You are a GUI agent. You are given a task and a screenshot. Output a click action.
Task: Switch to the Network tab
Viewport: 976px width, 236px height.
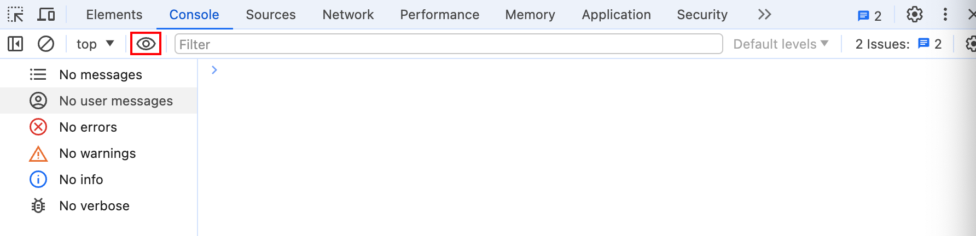click(348, 15)
